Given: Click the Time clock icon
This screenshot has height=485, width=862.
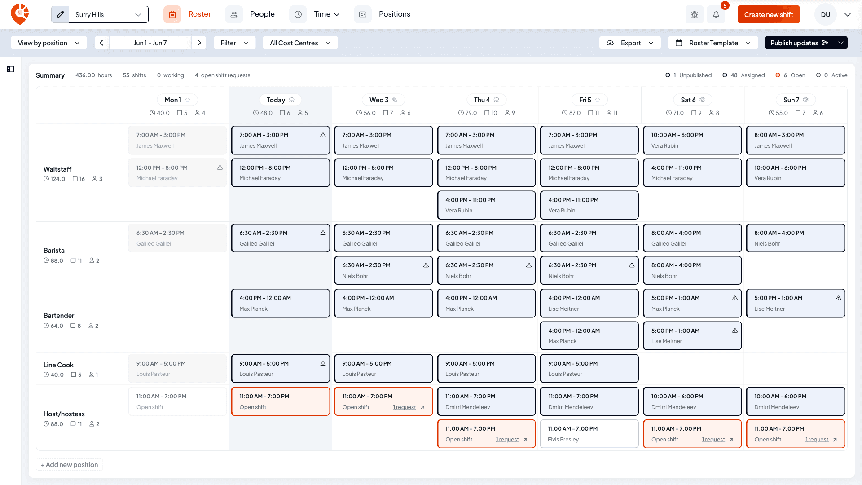Looking at the screenshot, I should pyautogui.click(x=298, y=14).
